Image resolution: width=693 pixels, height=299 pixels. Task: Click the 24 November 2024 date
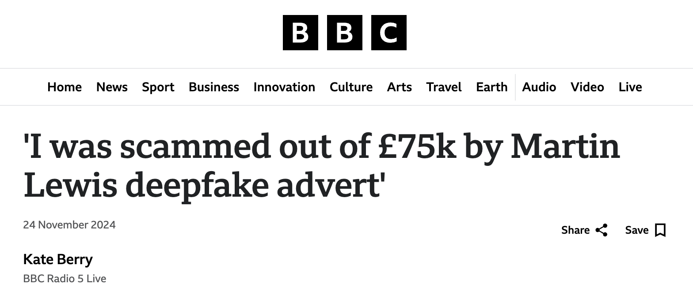69,225
